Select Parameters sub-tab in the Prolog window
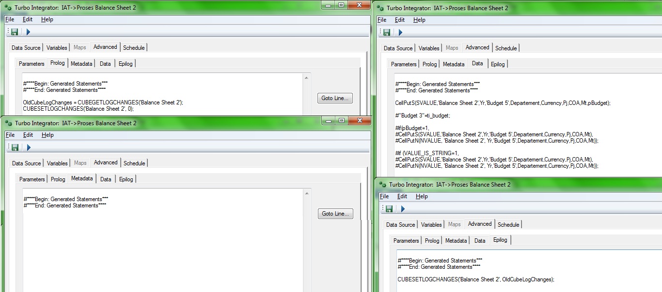The image size is (662, 292). click(32, 64)
